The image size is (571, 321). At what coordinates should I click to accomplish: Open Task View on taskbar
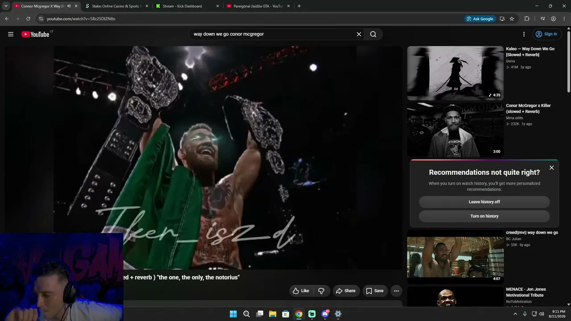click(x=260, y=314)
